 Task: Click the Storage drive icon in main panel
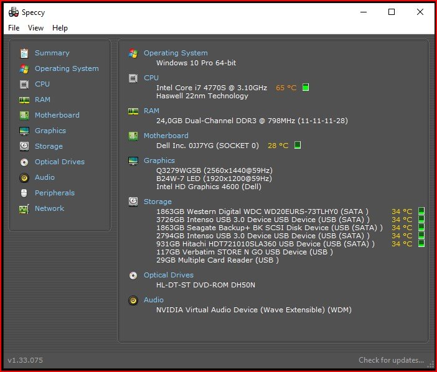coord(133,202)
